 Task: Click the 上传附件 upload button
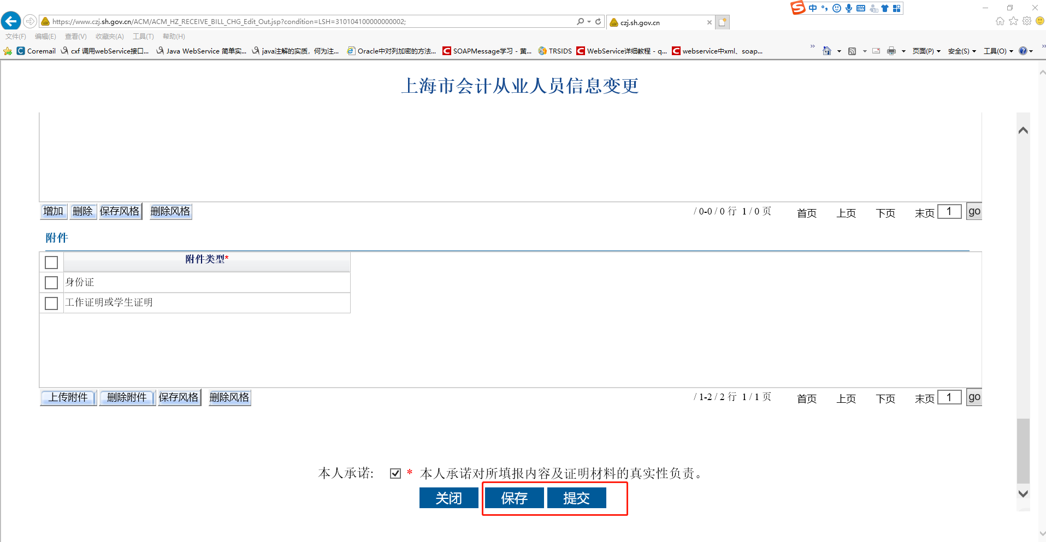point(68,397)
